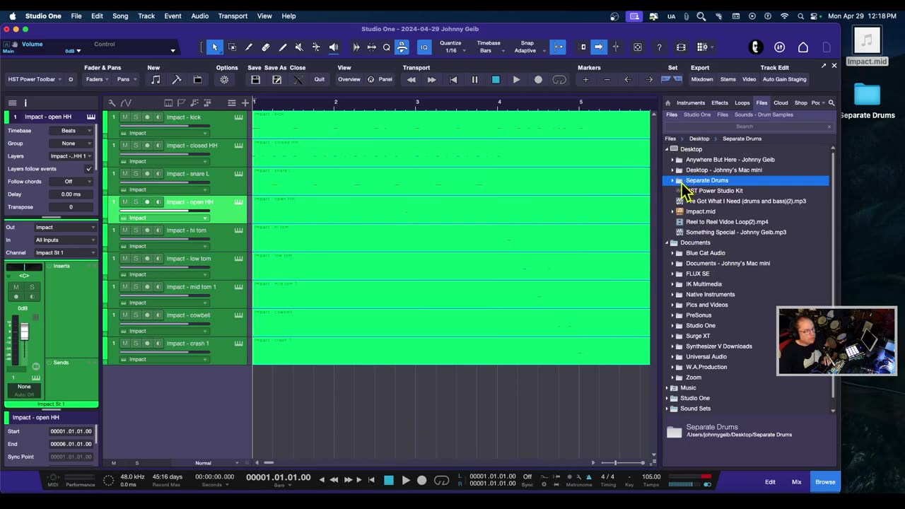Click the Home icon in browser
The height and width of the screenshot is (509, 905).
668,103
